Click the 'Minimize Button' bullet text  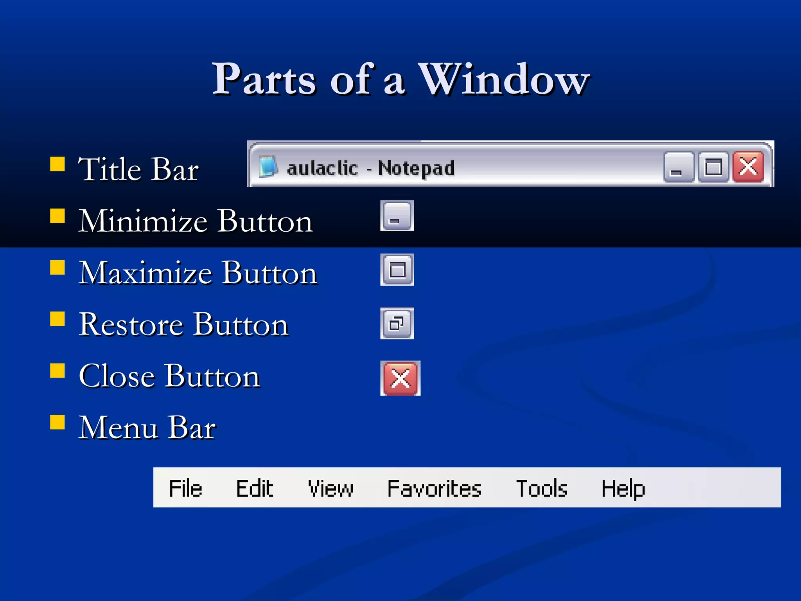pos(196,221)
